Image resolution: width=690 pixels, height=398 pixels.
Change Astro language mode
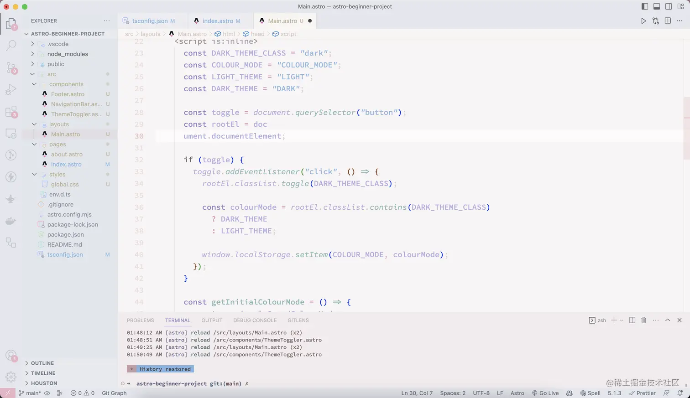pyautogui.click(x=517, y=393)
